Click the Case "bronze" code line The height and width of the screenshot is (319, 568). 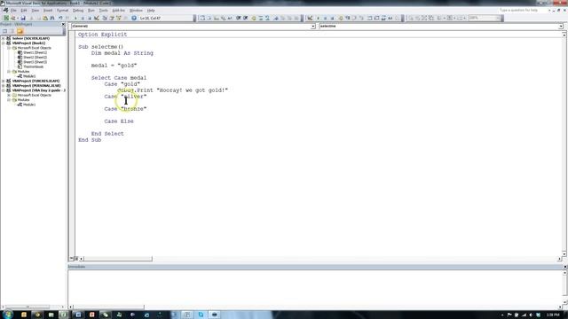click(125, 109)
